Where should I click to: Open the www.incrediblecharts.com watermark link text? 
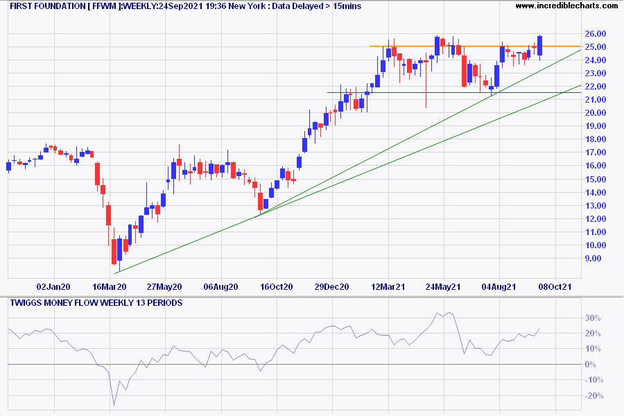click(x=566, y=6)
